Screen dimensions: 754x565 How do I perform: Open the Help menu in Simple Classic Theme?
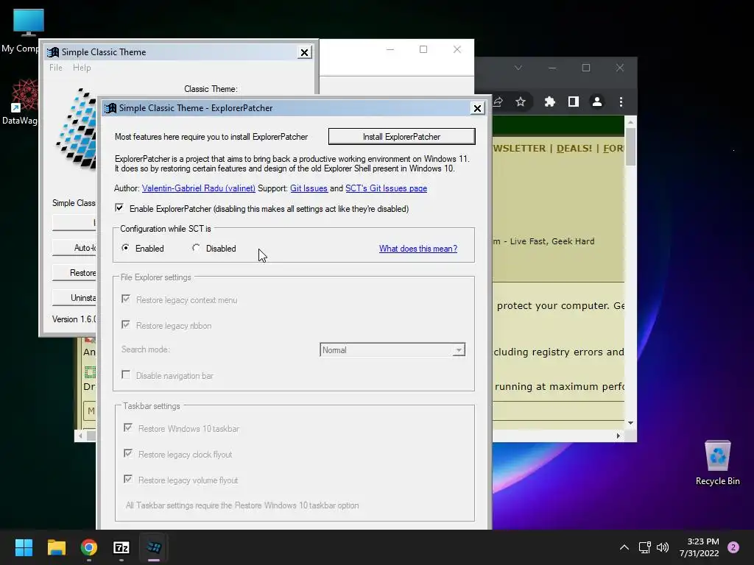(82, 68)
